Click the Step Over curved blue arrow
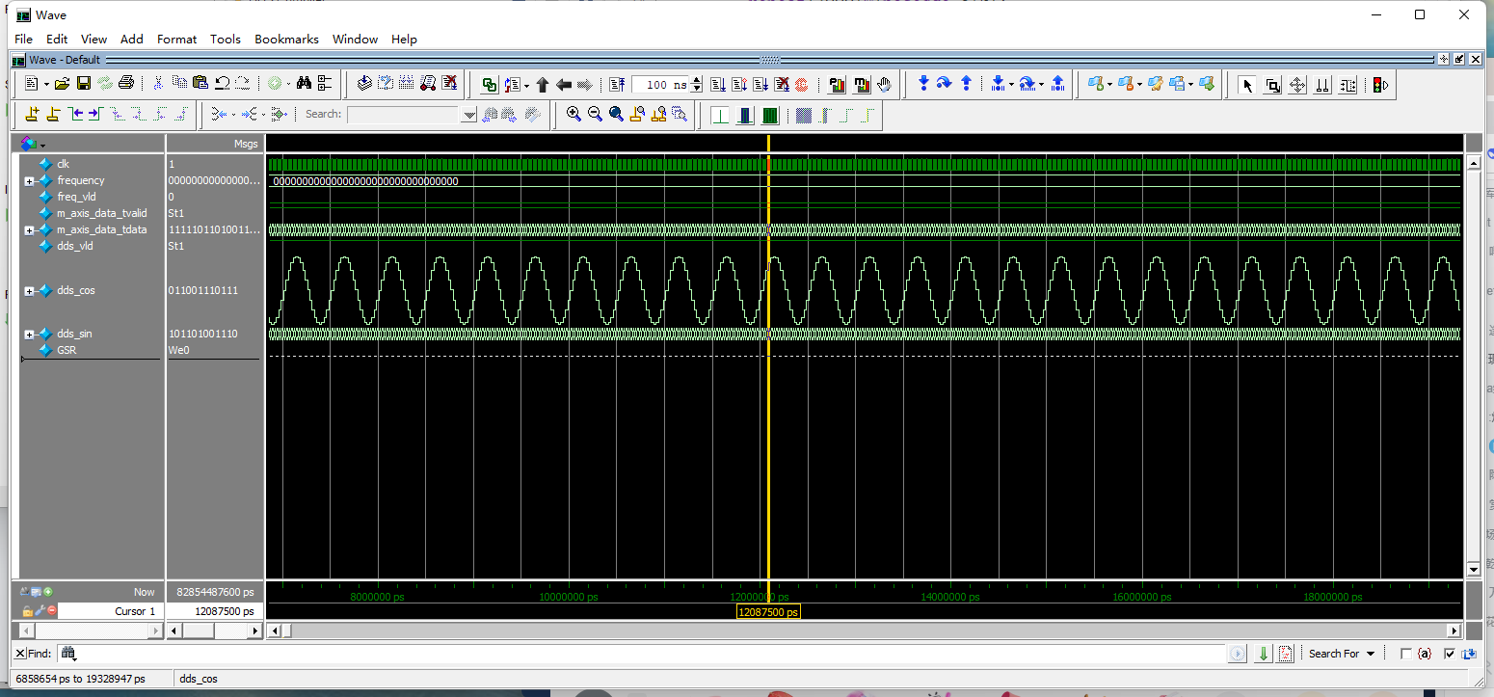Screen dimensions: 1494x697 coord(945,84)
